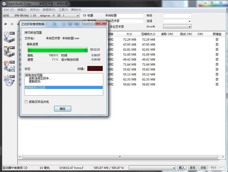Image resolution: width=228 pixels, height=172 pixels.
Task: Click the 载入 load button
Action: pyautogui.click(x=182, y=168)
